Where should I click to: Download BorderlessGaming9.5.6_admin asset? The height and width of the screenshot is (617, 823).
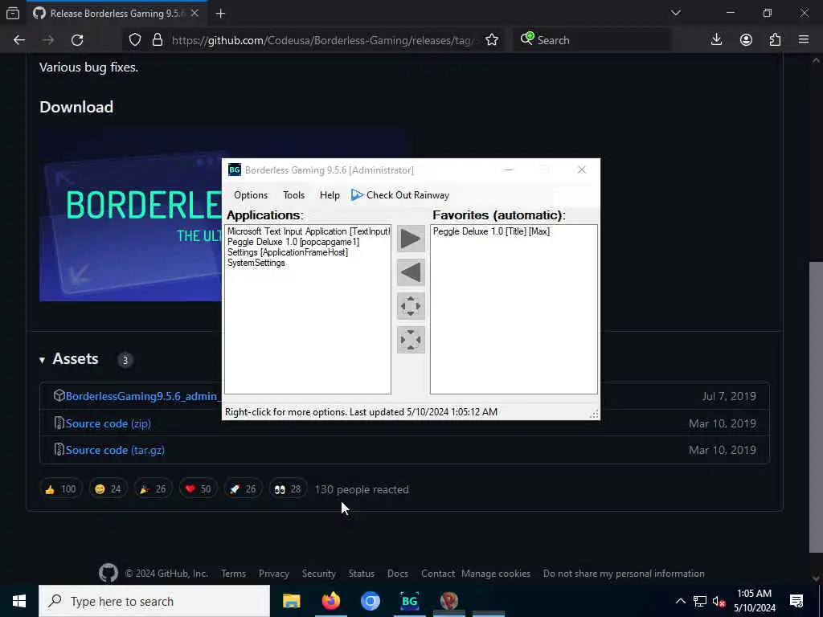click(x=141, y=396)
